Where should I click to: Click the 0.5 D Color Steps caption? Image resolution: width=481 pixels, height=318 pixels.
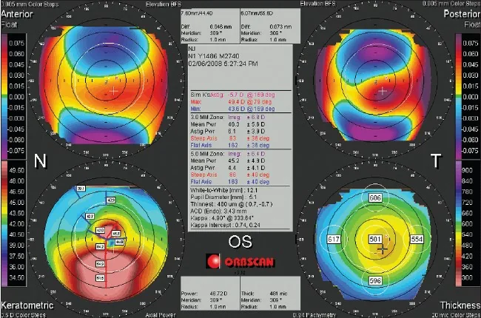[24, 315]
